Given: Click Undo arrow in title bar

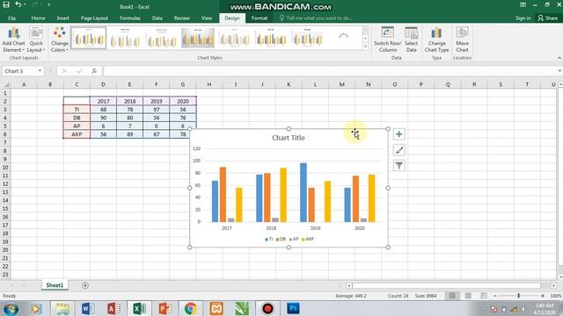Looking at the screenshot, I should point(18,4).
